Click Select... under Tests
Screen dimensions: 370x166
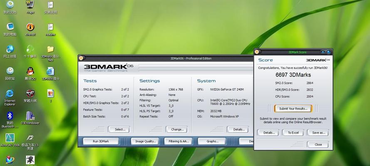pyautogui.click(x=120, y=129)
